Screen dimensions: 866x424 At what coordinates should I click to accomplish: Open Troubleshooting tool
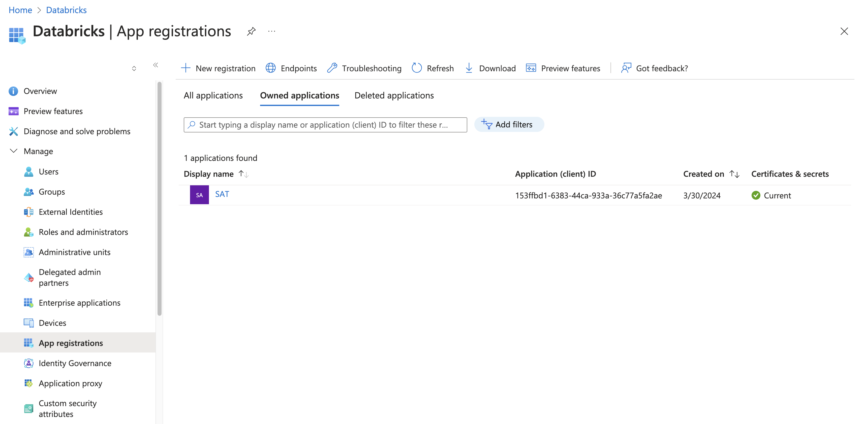(364, 68)
